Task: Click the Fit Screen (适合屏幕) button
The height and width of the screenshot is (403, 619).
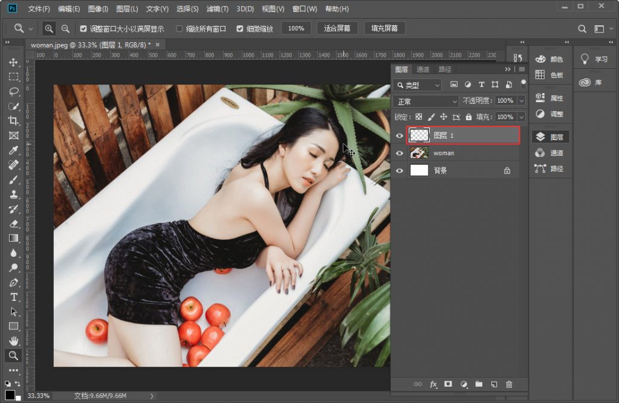Action: point(337,28)
